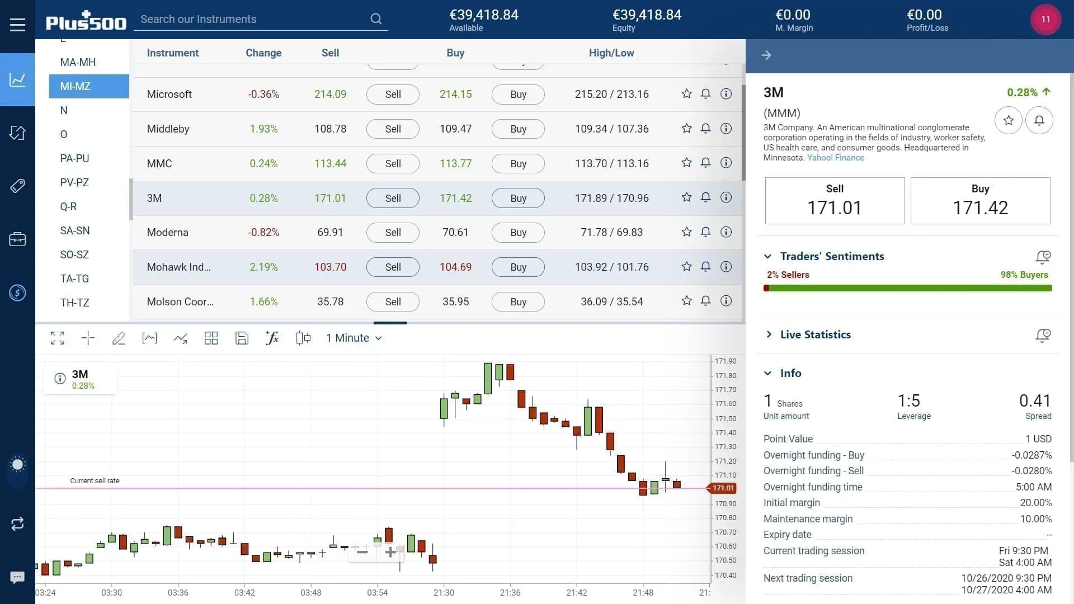Viewport: 1074px width, 604px height.
Task: Collapse the Traders' Sentiments section
Action: tap(768, 256)
